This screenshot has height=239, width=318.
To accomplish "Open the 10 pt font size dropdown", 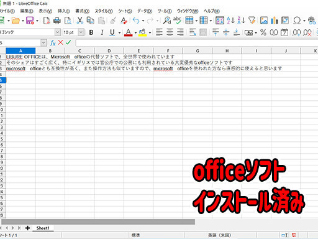I will tap(81, 32).
